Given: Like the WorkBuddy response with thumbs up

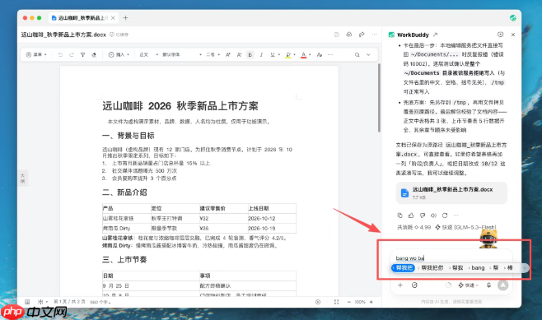Looking at the screenshot, I should click(x=411, y=216).
